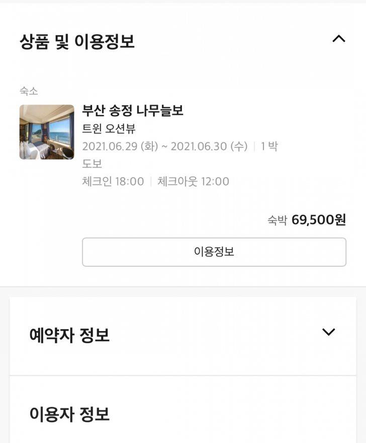
Task: Tap the 숙박 label beside the price
Action: pyautogui.click(x=277, y=220)
